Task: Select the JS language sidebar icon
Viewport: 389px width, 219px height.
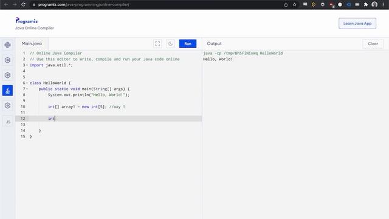Action: point(7,122)
